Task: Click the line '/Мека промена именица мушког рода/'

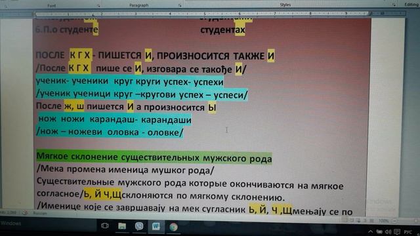Action: [x=125, y=170]
